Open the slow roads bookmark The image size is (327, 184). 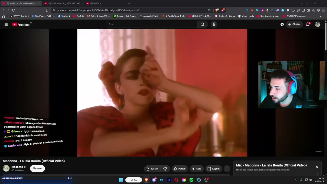(246, 16)
